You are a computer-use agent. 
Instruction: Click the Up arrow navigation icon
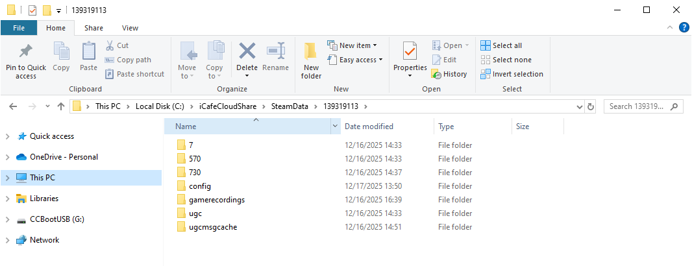(x=60, y=106)
